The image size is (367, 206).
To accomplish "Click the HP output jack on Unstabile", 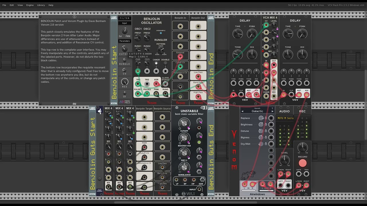I will click(193, 180).
